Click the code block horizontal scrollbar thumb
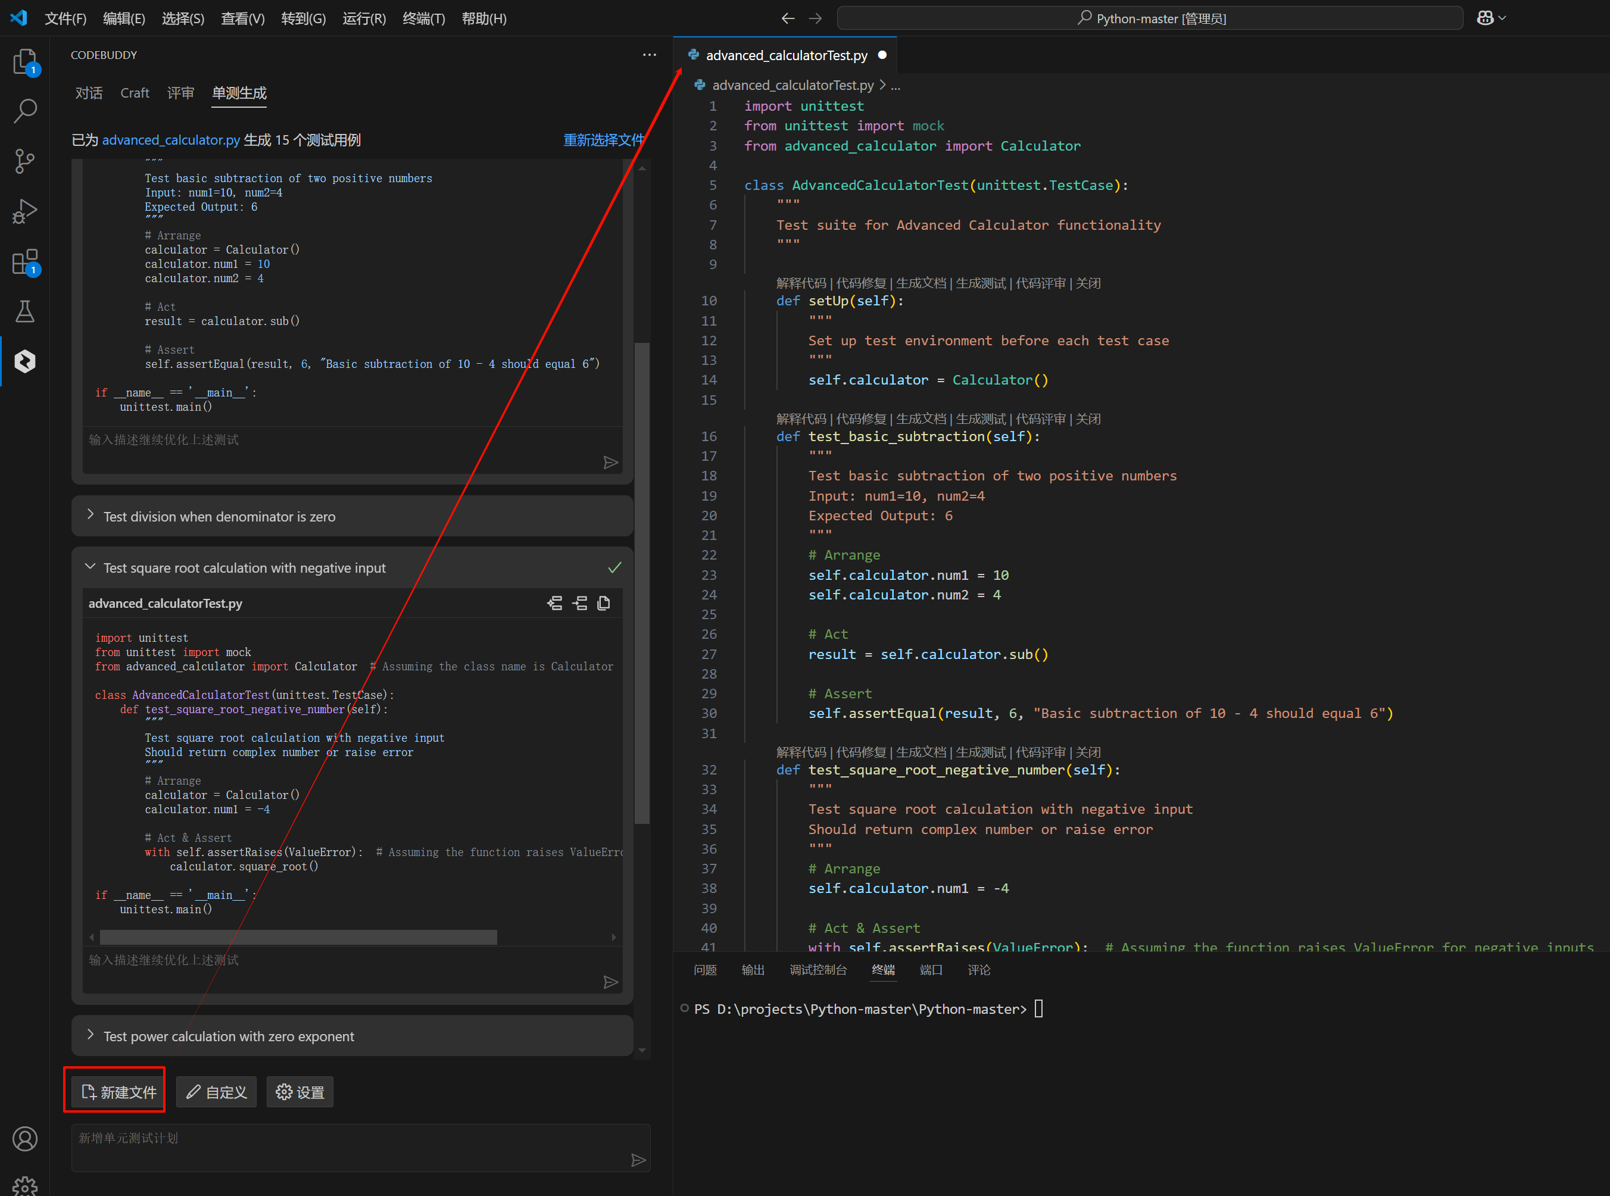This screenshot has height=1196, width=1610. point(298,937)
